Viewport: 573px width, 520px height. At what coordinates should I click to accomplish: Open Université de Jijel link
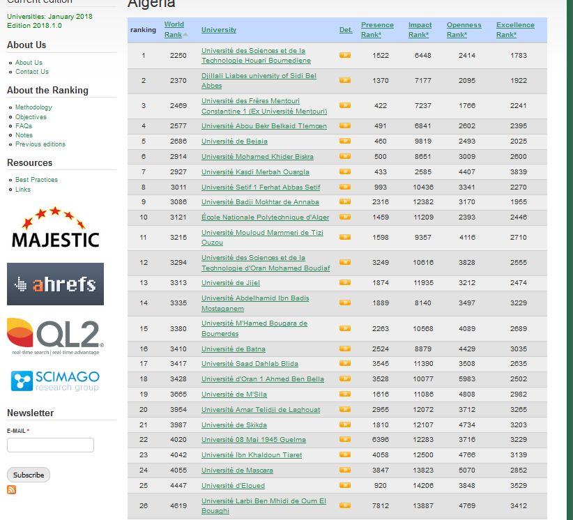(231, 282)
